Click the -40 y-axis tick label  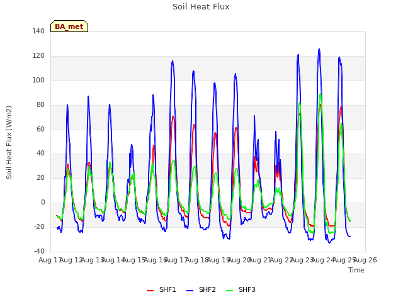coord(39,251)
